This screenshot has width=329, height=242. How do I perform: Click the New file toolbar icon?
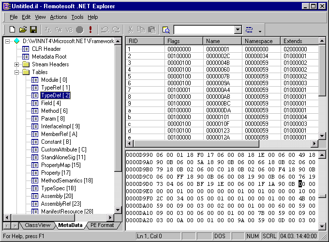pyautogui.click(x=13, y=30)
